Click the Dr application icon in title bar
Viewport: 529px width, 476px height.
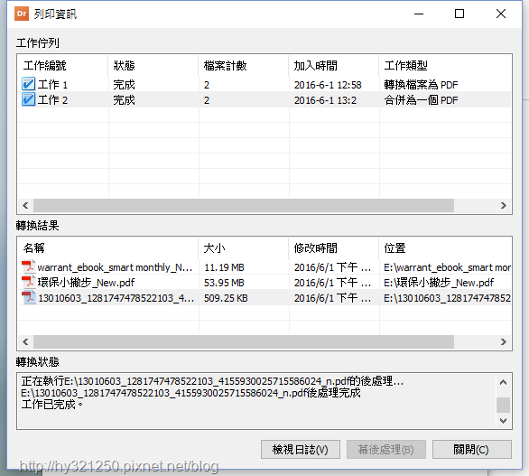pos(22,14)
